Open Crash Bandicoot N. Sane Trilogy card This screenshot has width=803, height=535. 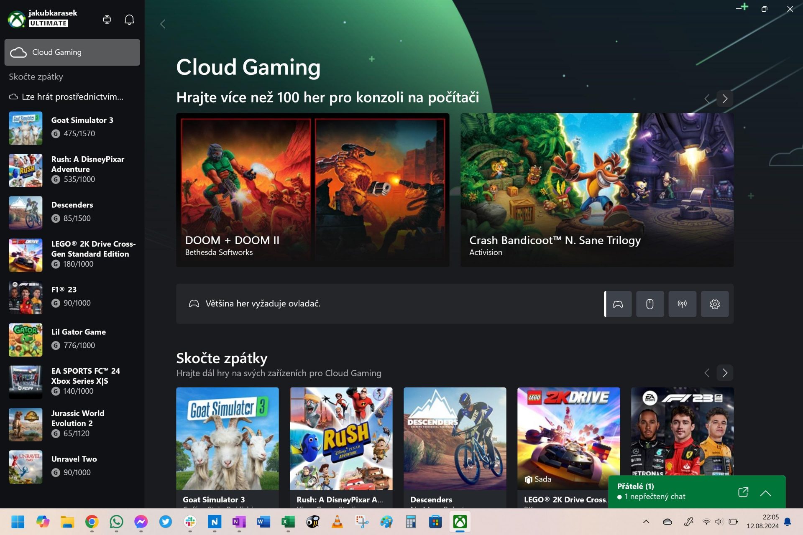click(597, 190)
